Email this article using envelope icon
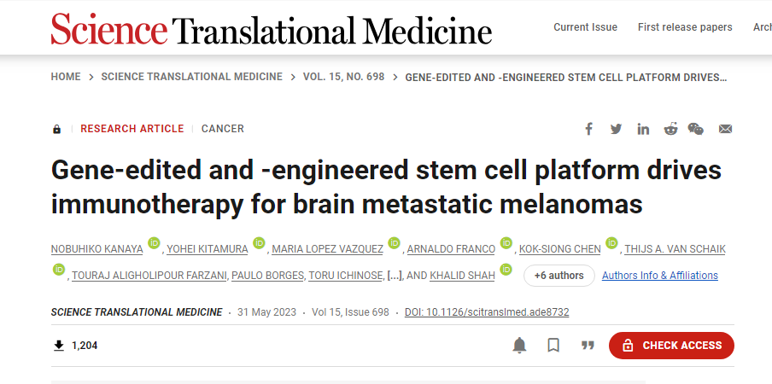Screen dimensions: 772x384 (725, 129)
